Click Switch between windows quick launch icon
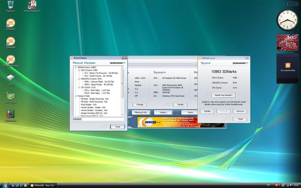The image size is (301, 188). point(17,185)
